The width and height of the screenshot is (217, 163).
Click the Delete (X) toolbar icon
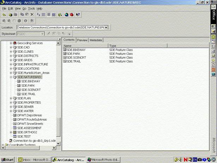[x=32, y=14]
